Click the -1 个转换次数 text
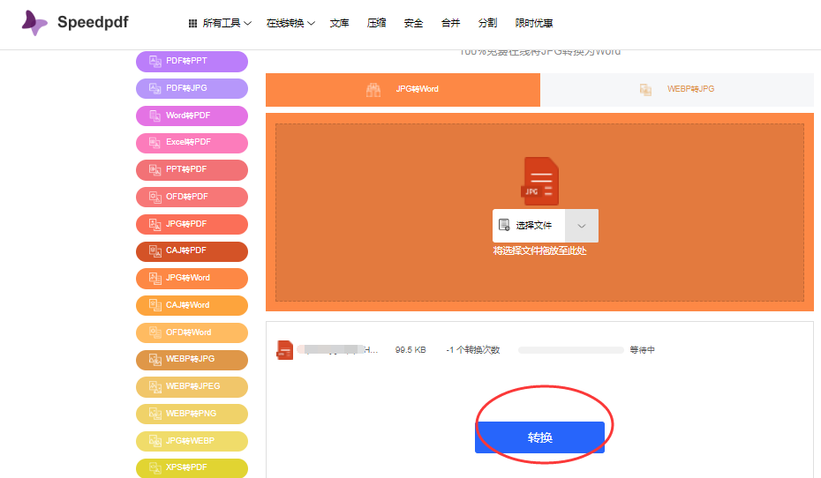The height and width of the screenshot is (478, 821). (473, 350)
